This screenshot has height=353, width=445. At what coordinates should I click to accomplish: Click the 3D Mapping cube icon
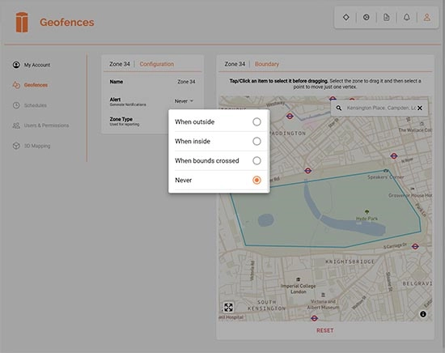coord(16,146)
